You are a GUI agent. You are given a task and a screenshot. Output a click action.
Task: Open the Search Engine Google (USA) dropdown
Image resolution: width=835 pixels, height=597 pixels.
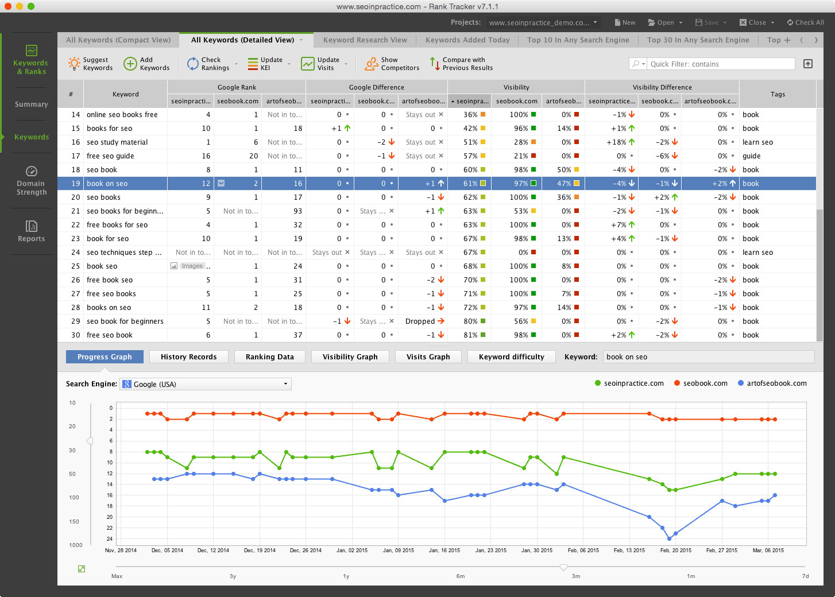click(x=206, y=384)
